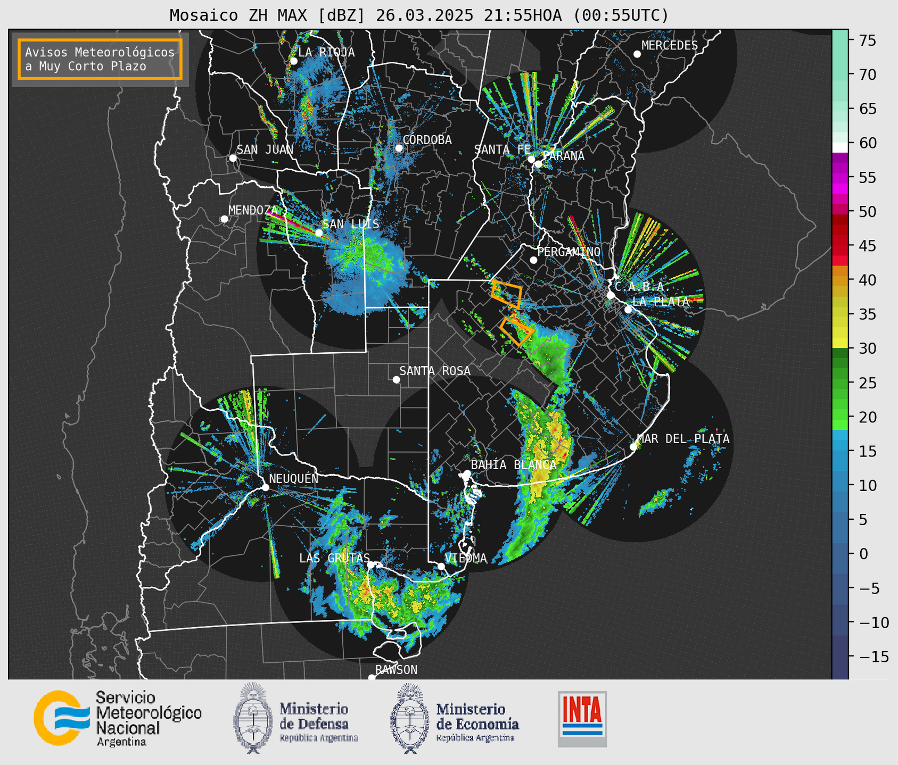The height and width of the screenshot is (765, 898).
Task: Click the MERCEDES label
Action: click(x=670, y=46)
